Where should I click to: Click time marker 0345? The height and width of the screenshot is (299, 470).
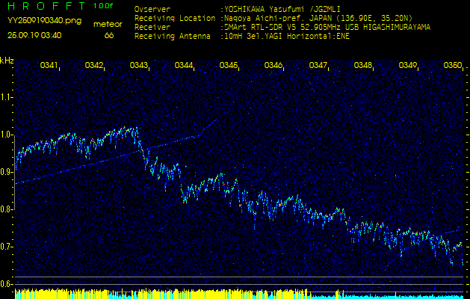pyautogui.click(x=229, y=65)
